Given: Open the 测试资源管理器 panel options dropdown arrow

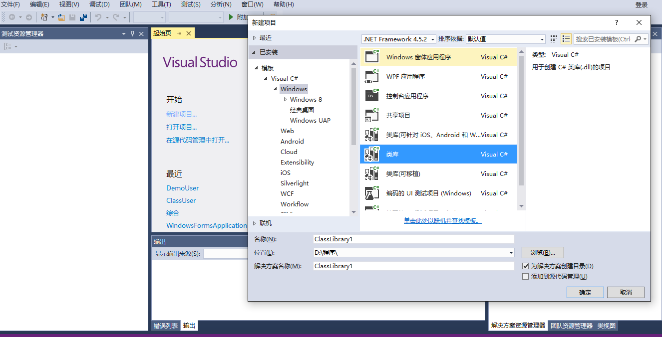Looking at the screenshot, I should coord(124,33).
